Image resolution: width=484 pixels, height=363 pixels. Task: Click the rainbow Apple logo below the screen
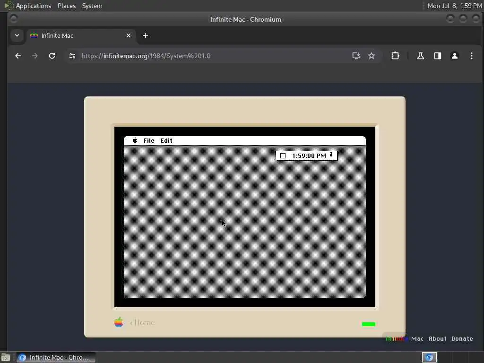click(119, 322)
